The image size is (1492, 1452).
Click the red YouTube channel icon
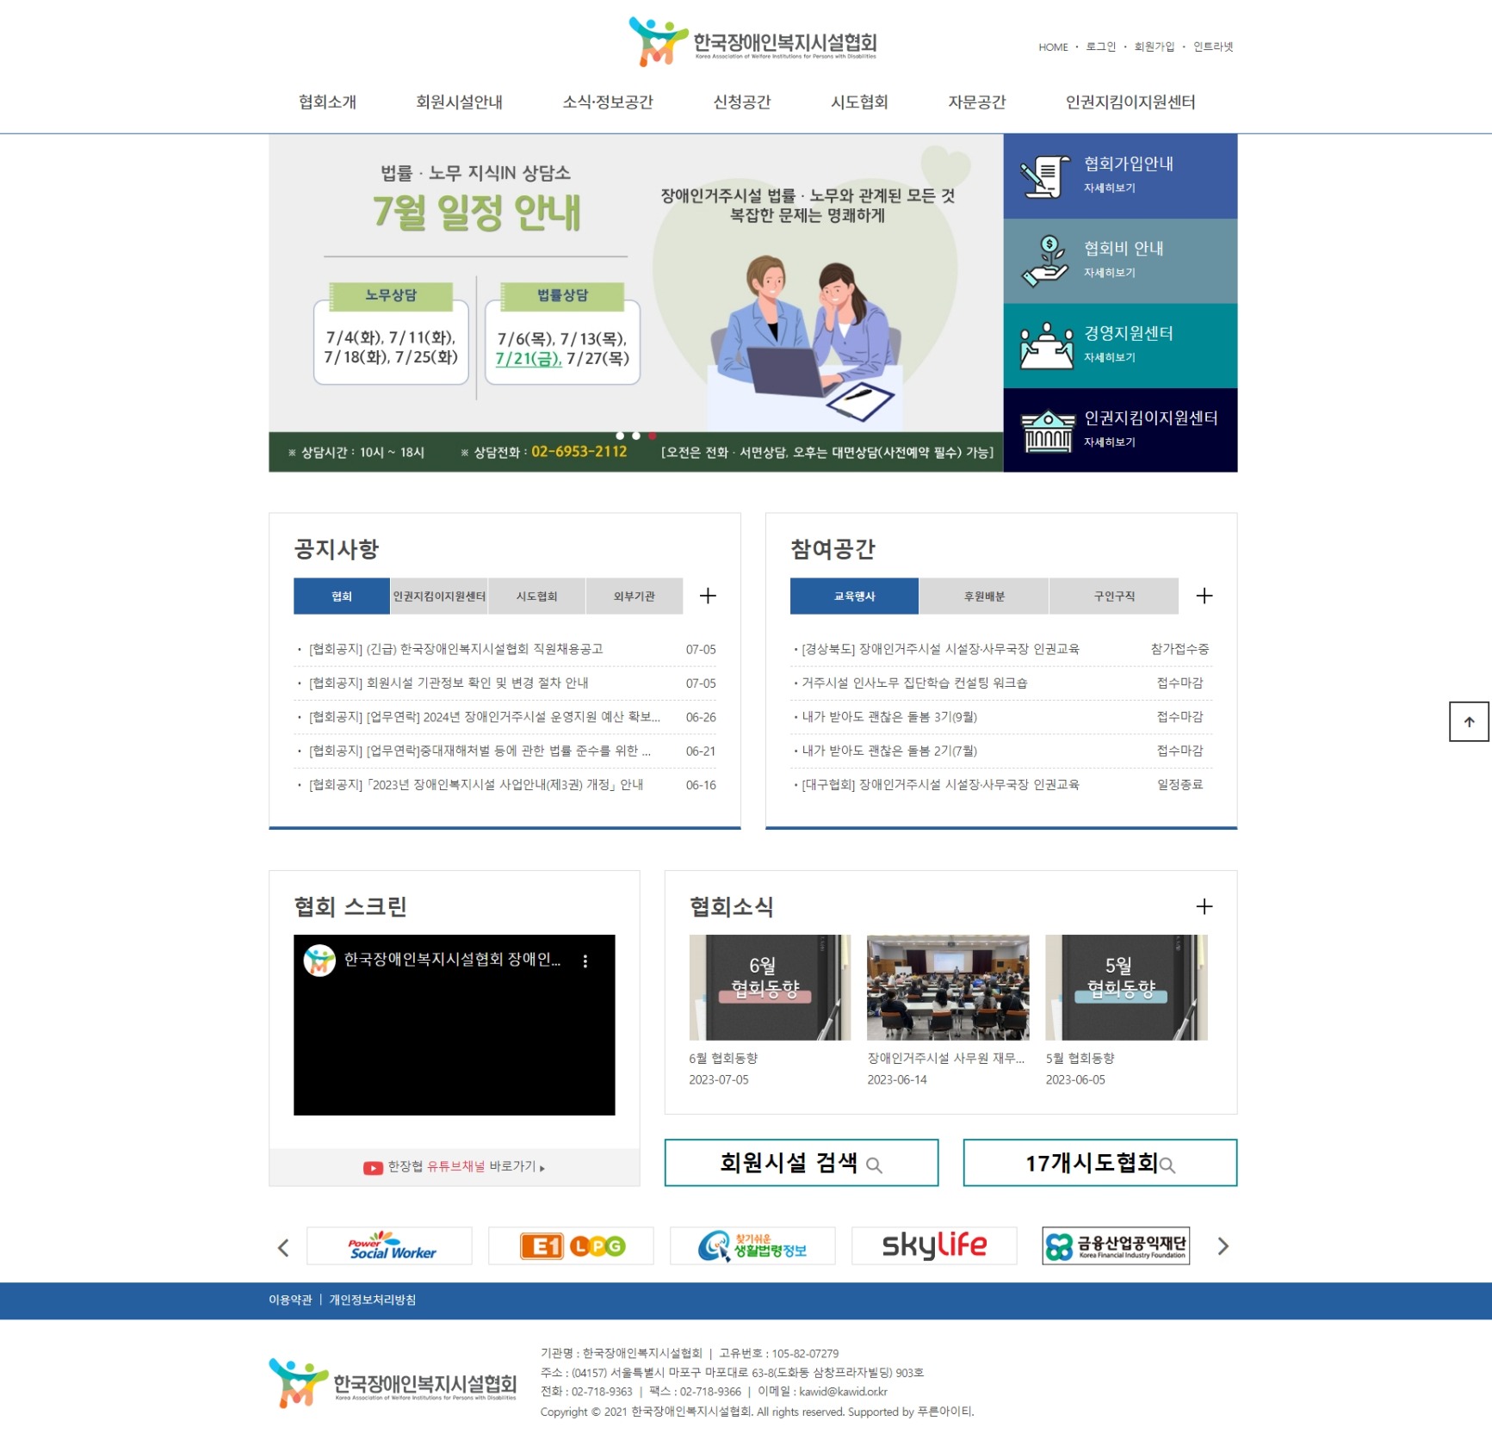(x=373, y=1167)
